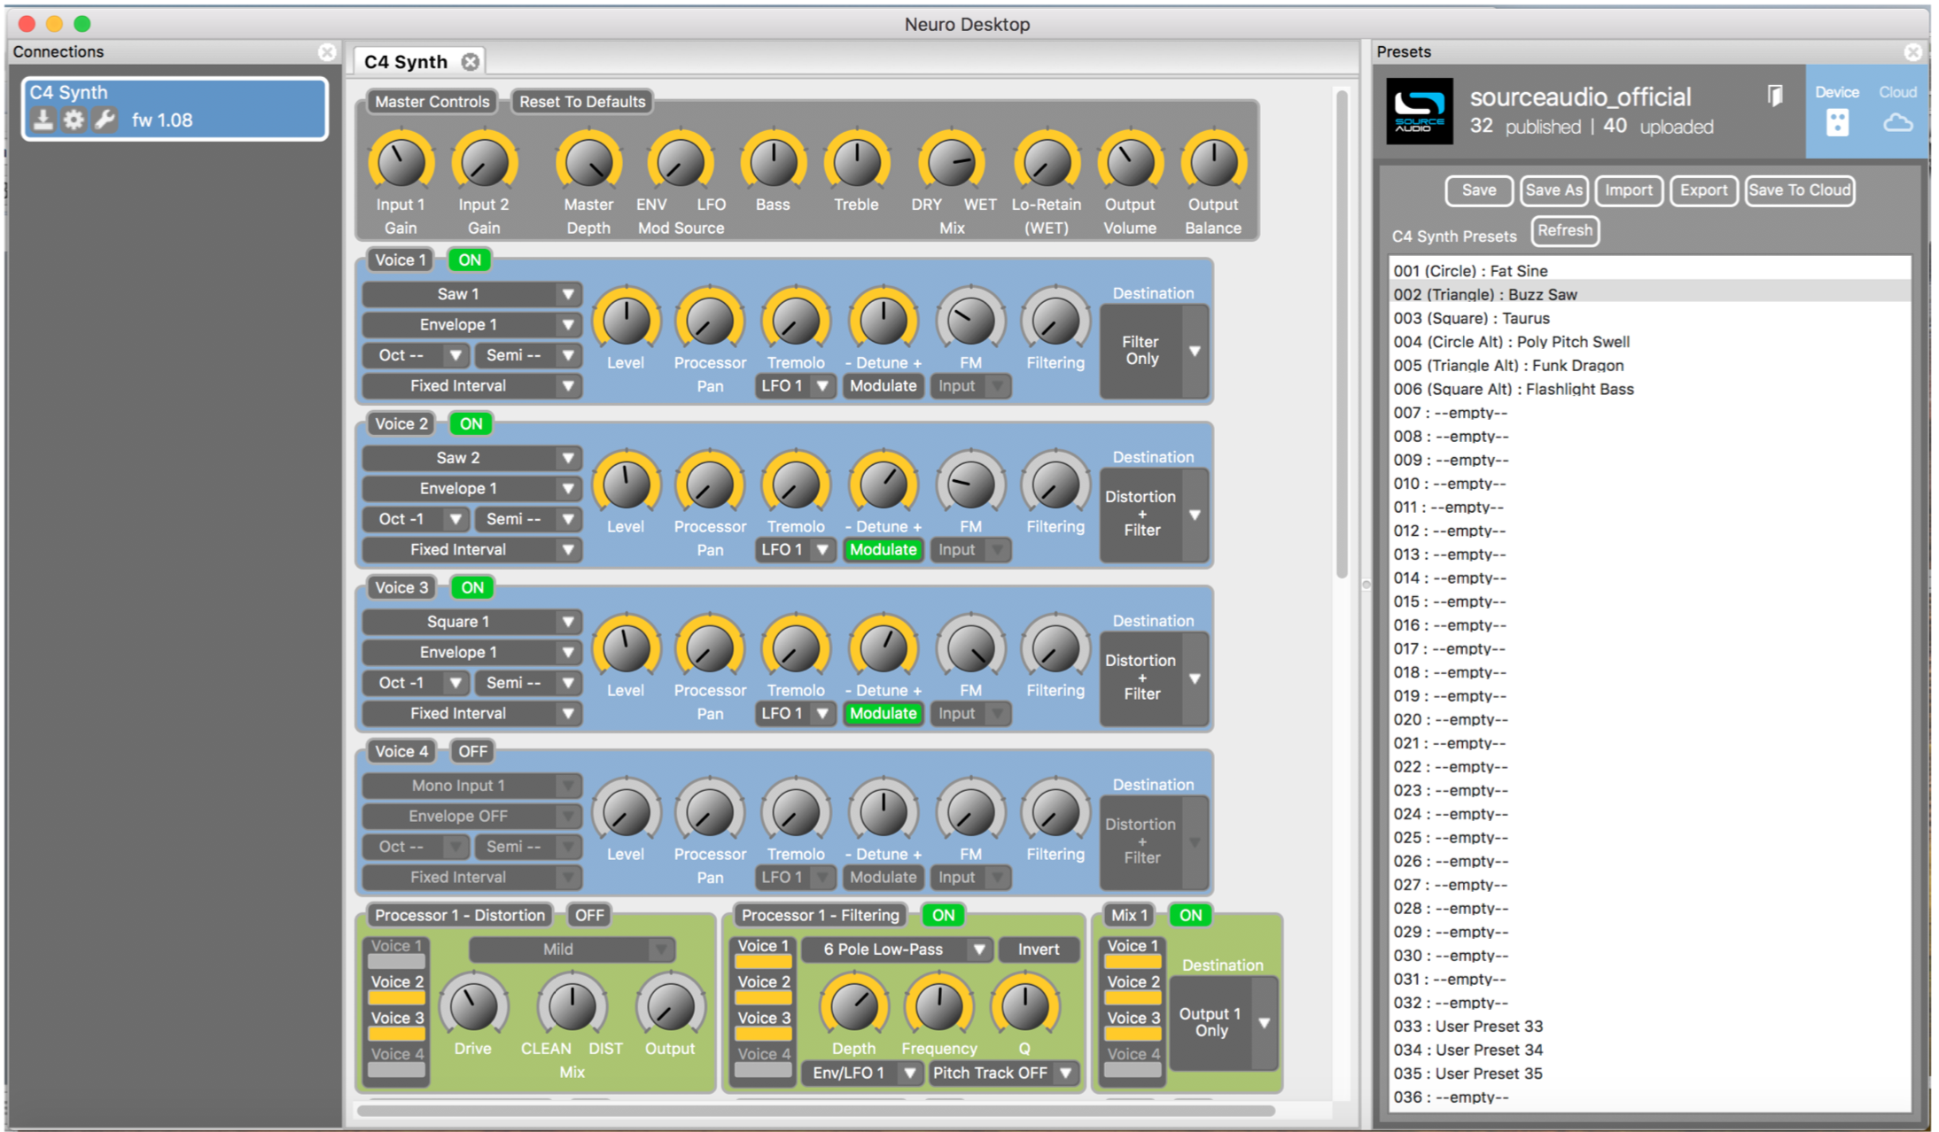Click the Source Audio logo thumbnail

coord(1419,111)
